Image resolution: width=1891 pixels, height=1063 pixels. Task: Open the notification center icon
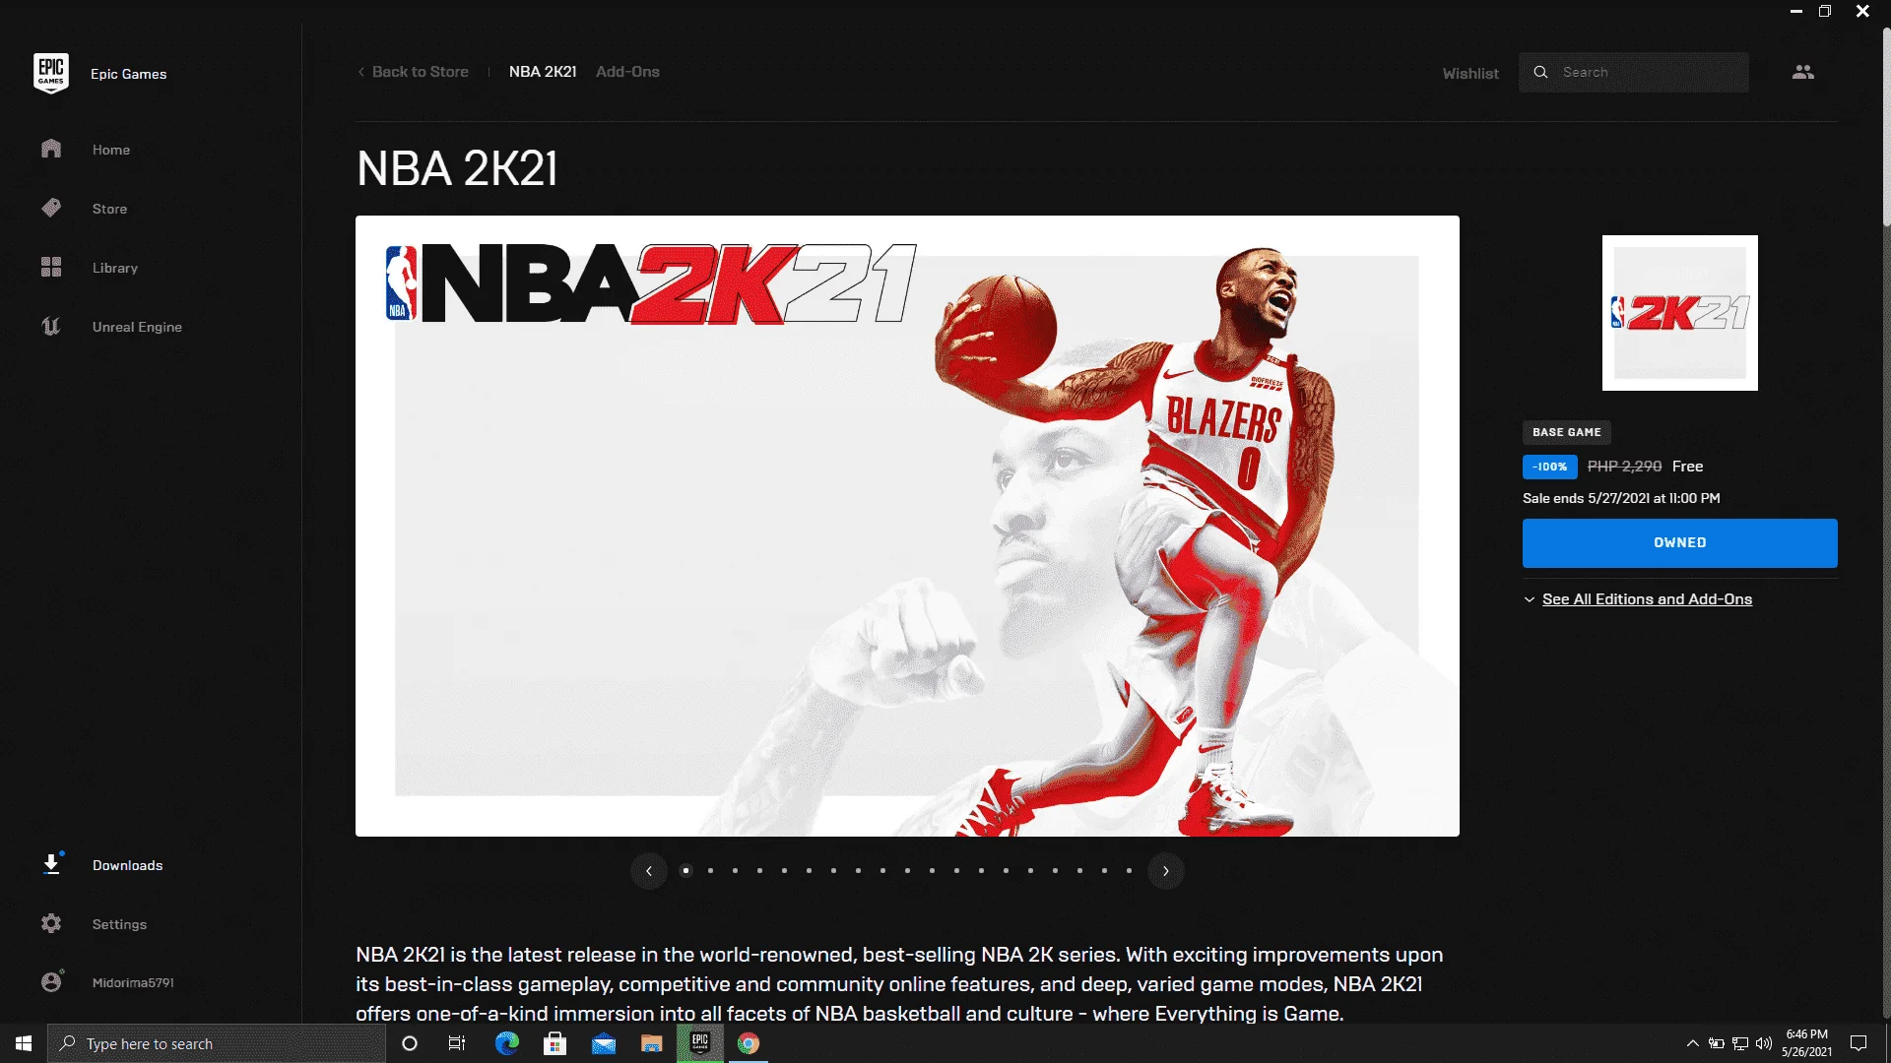click(x=1858, y=1043)
